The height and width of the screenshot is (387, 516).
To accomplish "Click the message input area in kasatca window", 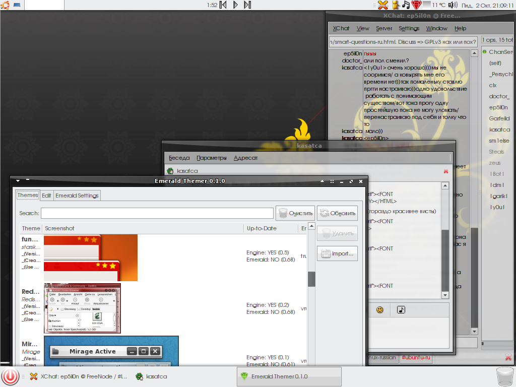I will click(x=409, y=333).
